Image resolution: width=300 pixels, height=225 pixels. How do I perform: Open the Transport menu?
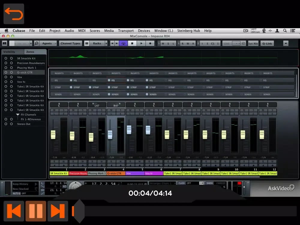[x=126, y=31]
